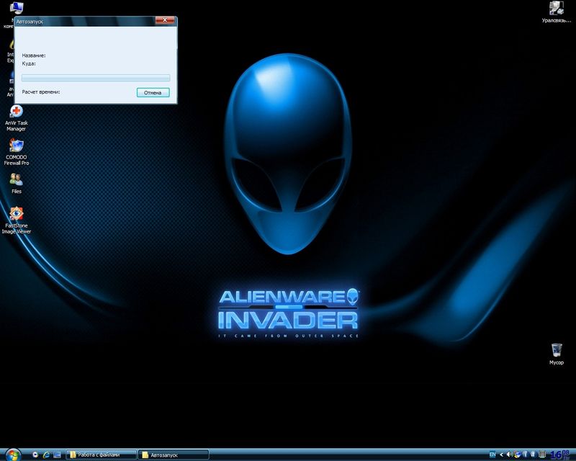Switch to Работа с файлами taskbar window
Screen dimensions: 576x461
coord(102,455)
